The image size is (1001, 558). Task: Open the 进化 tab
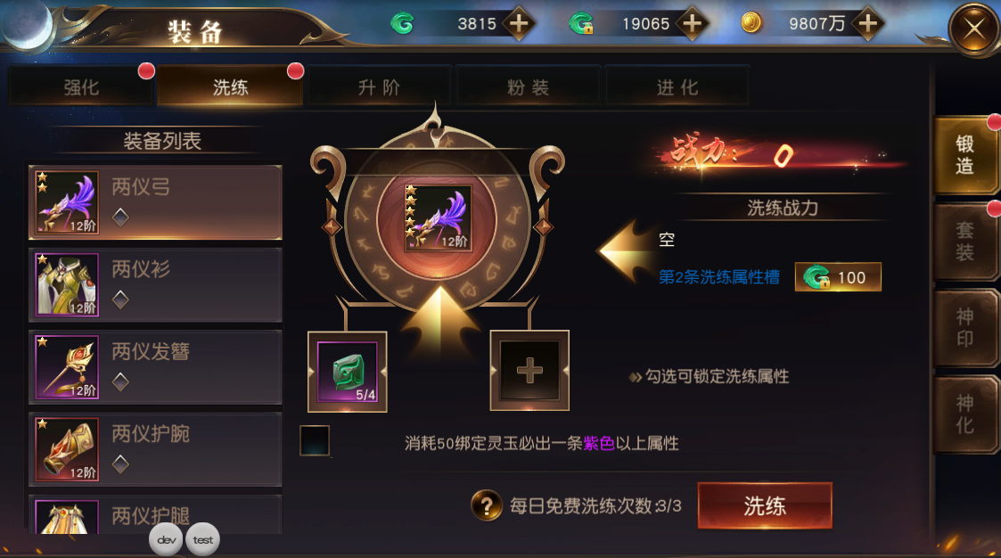(677, 86)
